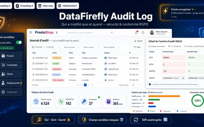Click the Modification legend entry
The image size is (204, 127).
click(x=138, y=111)
